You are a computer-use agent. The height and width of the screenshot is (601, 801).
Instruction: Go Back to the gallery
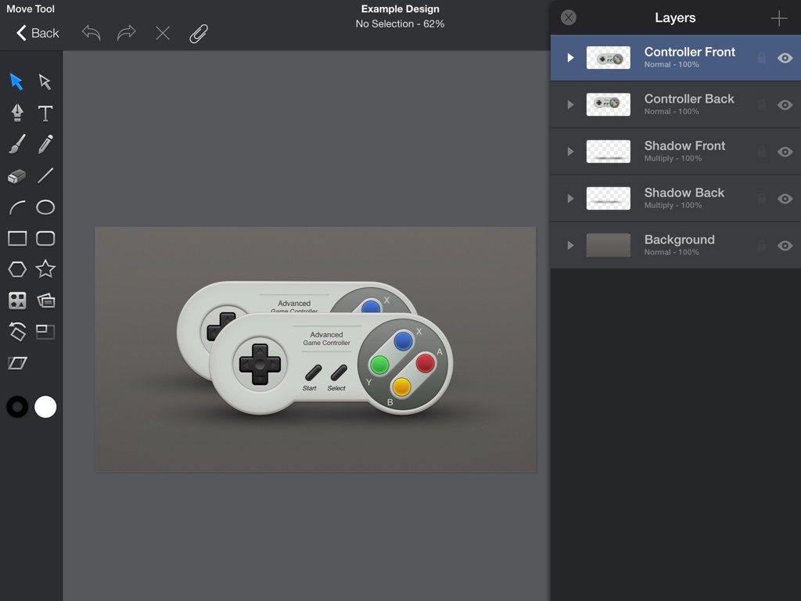point(38,33)
